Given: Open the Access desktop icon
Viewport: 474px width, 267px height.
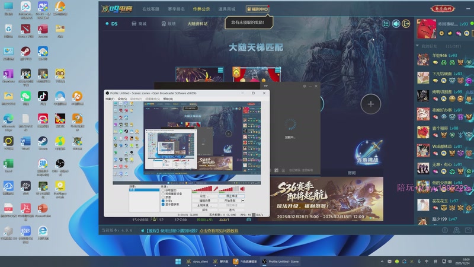Looking at the screenshot, I should [x=43, y=31].
